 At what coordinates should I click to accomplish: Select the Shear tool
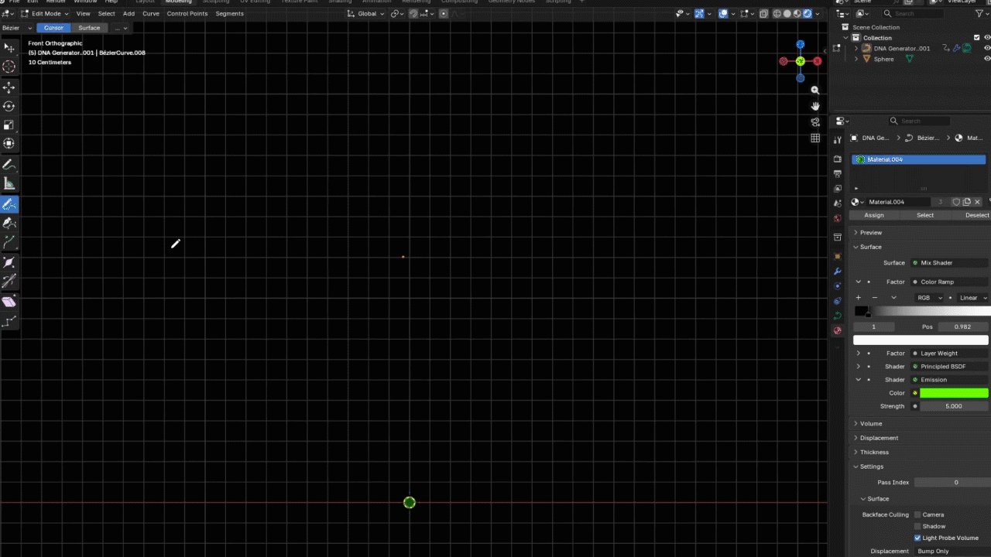pyautogui.click(x=9, y=302)
